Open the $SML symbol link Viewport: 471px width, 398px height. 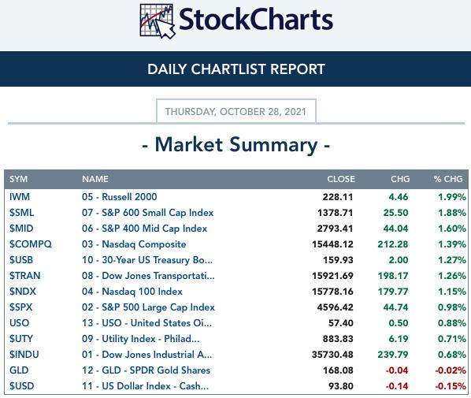click(x=21, y=213)
